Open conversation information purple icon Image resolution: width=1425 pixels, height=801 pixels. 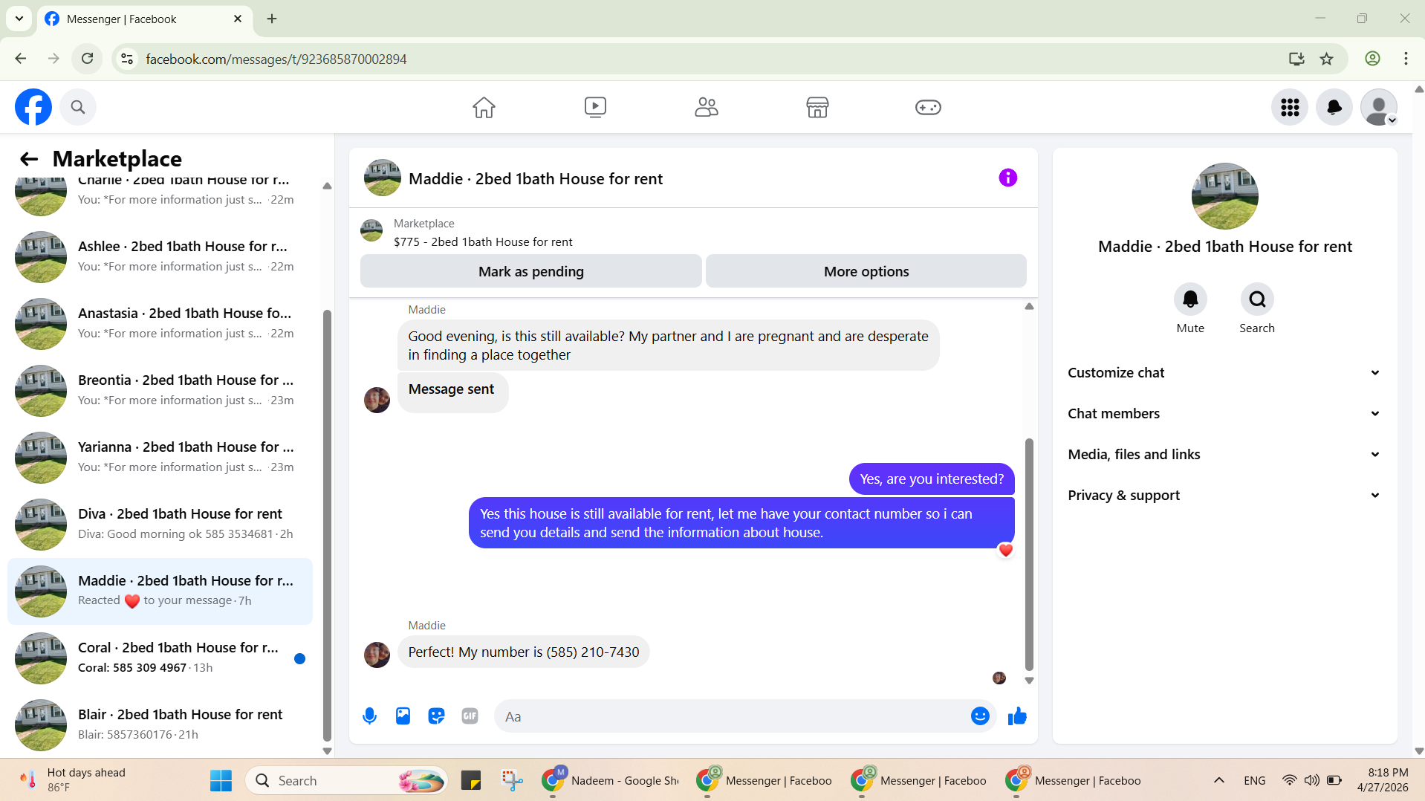click(x=1007, y=178)
